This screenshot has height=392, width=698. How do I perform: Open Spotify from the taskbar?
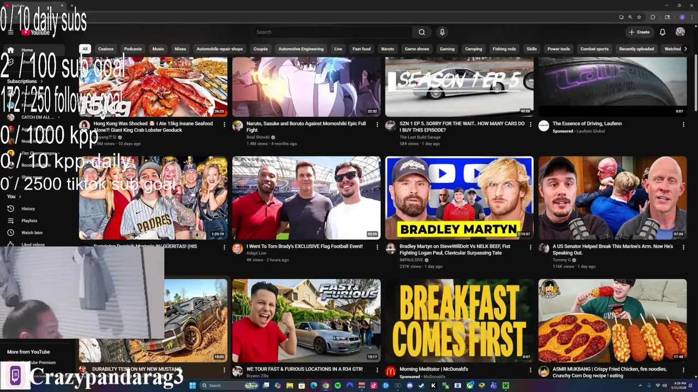pyautogui.click(x=338, y=385)
